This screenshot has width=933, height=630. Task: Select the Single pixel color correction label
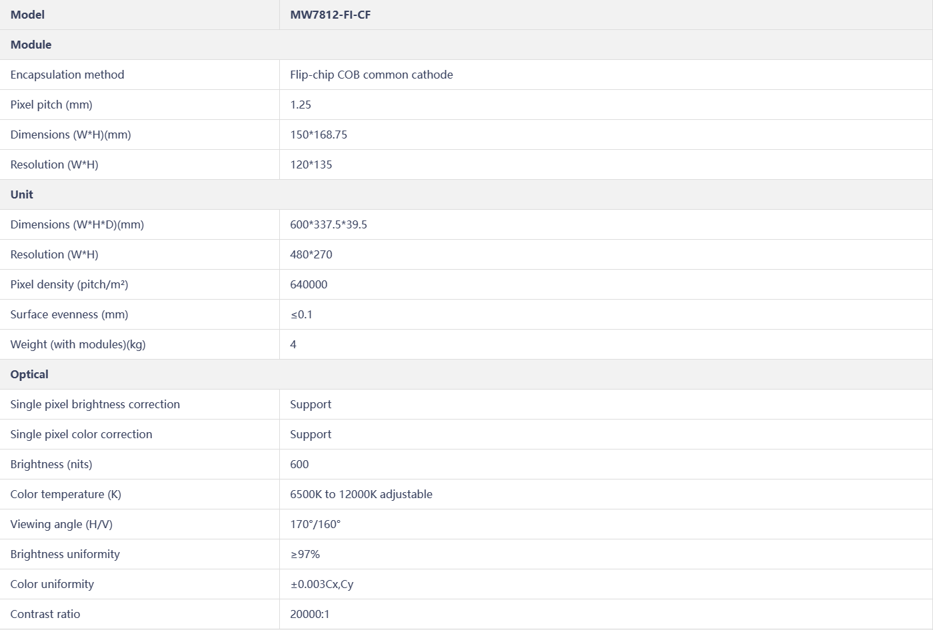[x=81, y=434]
